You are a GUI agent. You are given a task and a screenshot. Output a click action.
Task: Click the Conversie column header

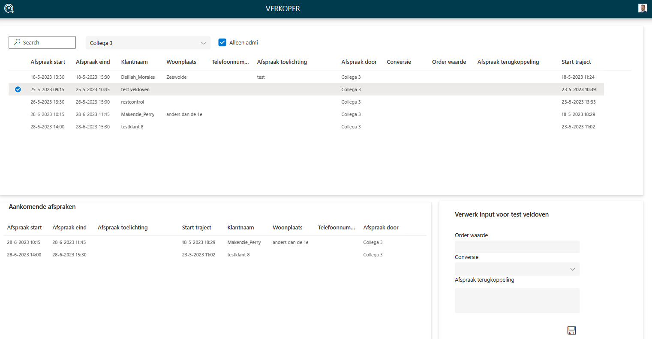click(399, 62)
